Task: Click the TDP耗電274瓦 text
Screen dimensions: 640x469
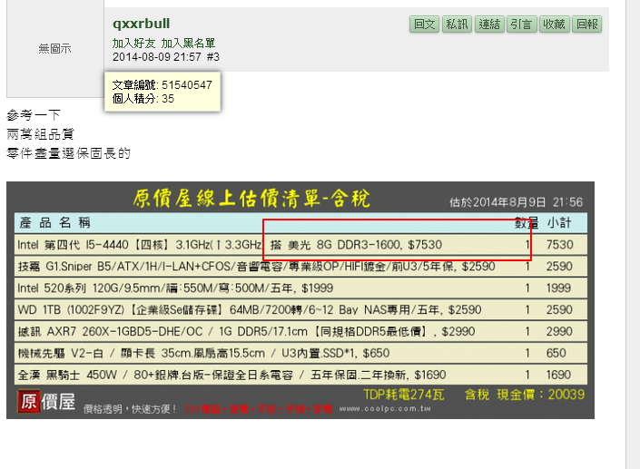Action: (x=404, y=395)
